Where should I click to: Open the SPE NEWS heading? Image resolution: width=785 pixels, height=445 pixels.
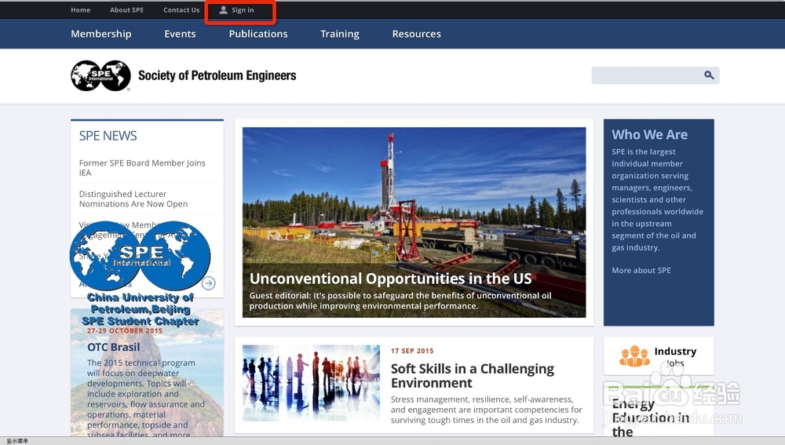(108, 136)
